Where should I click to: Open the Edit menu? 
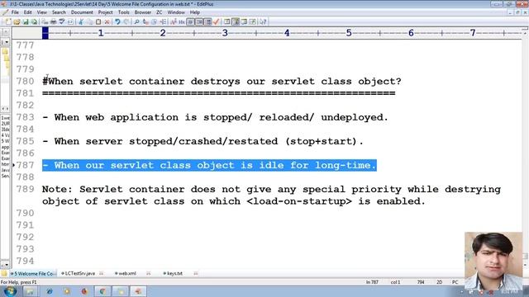click(x=27, y=12)
